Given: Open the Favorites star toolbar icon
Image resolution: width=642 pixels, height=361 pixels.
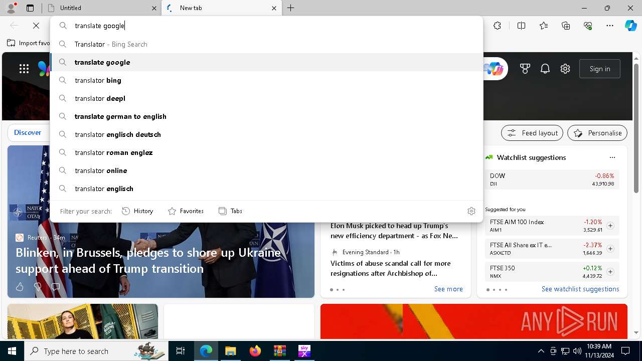Looking at the screenshot, I should click(x=544, y=26).
